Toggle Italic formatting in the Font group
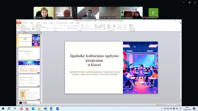 [x=49, y=28]
